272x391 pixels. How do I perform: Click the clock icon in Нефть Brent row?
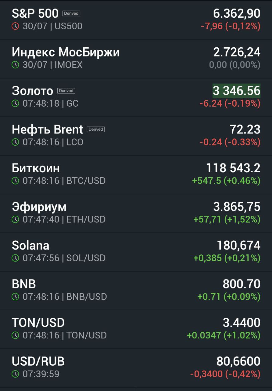15,142
